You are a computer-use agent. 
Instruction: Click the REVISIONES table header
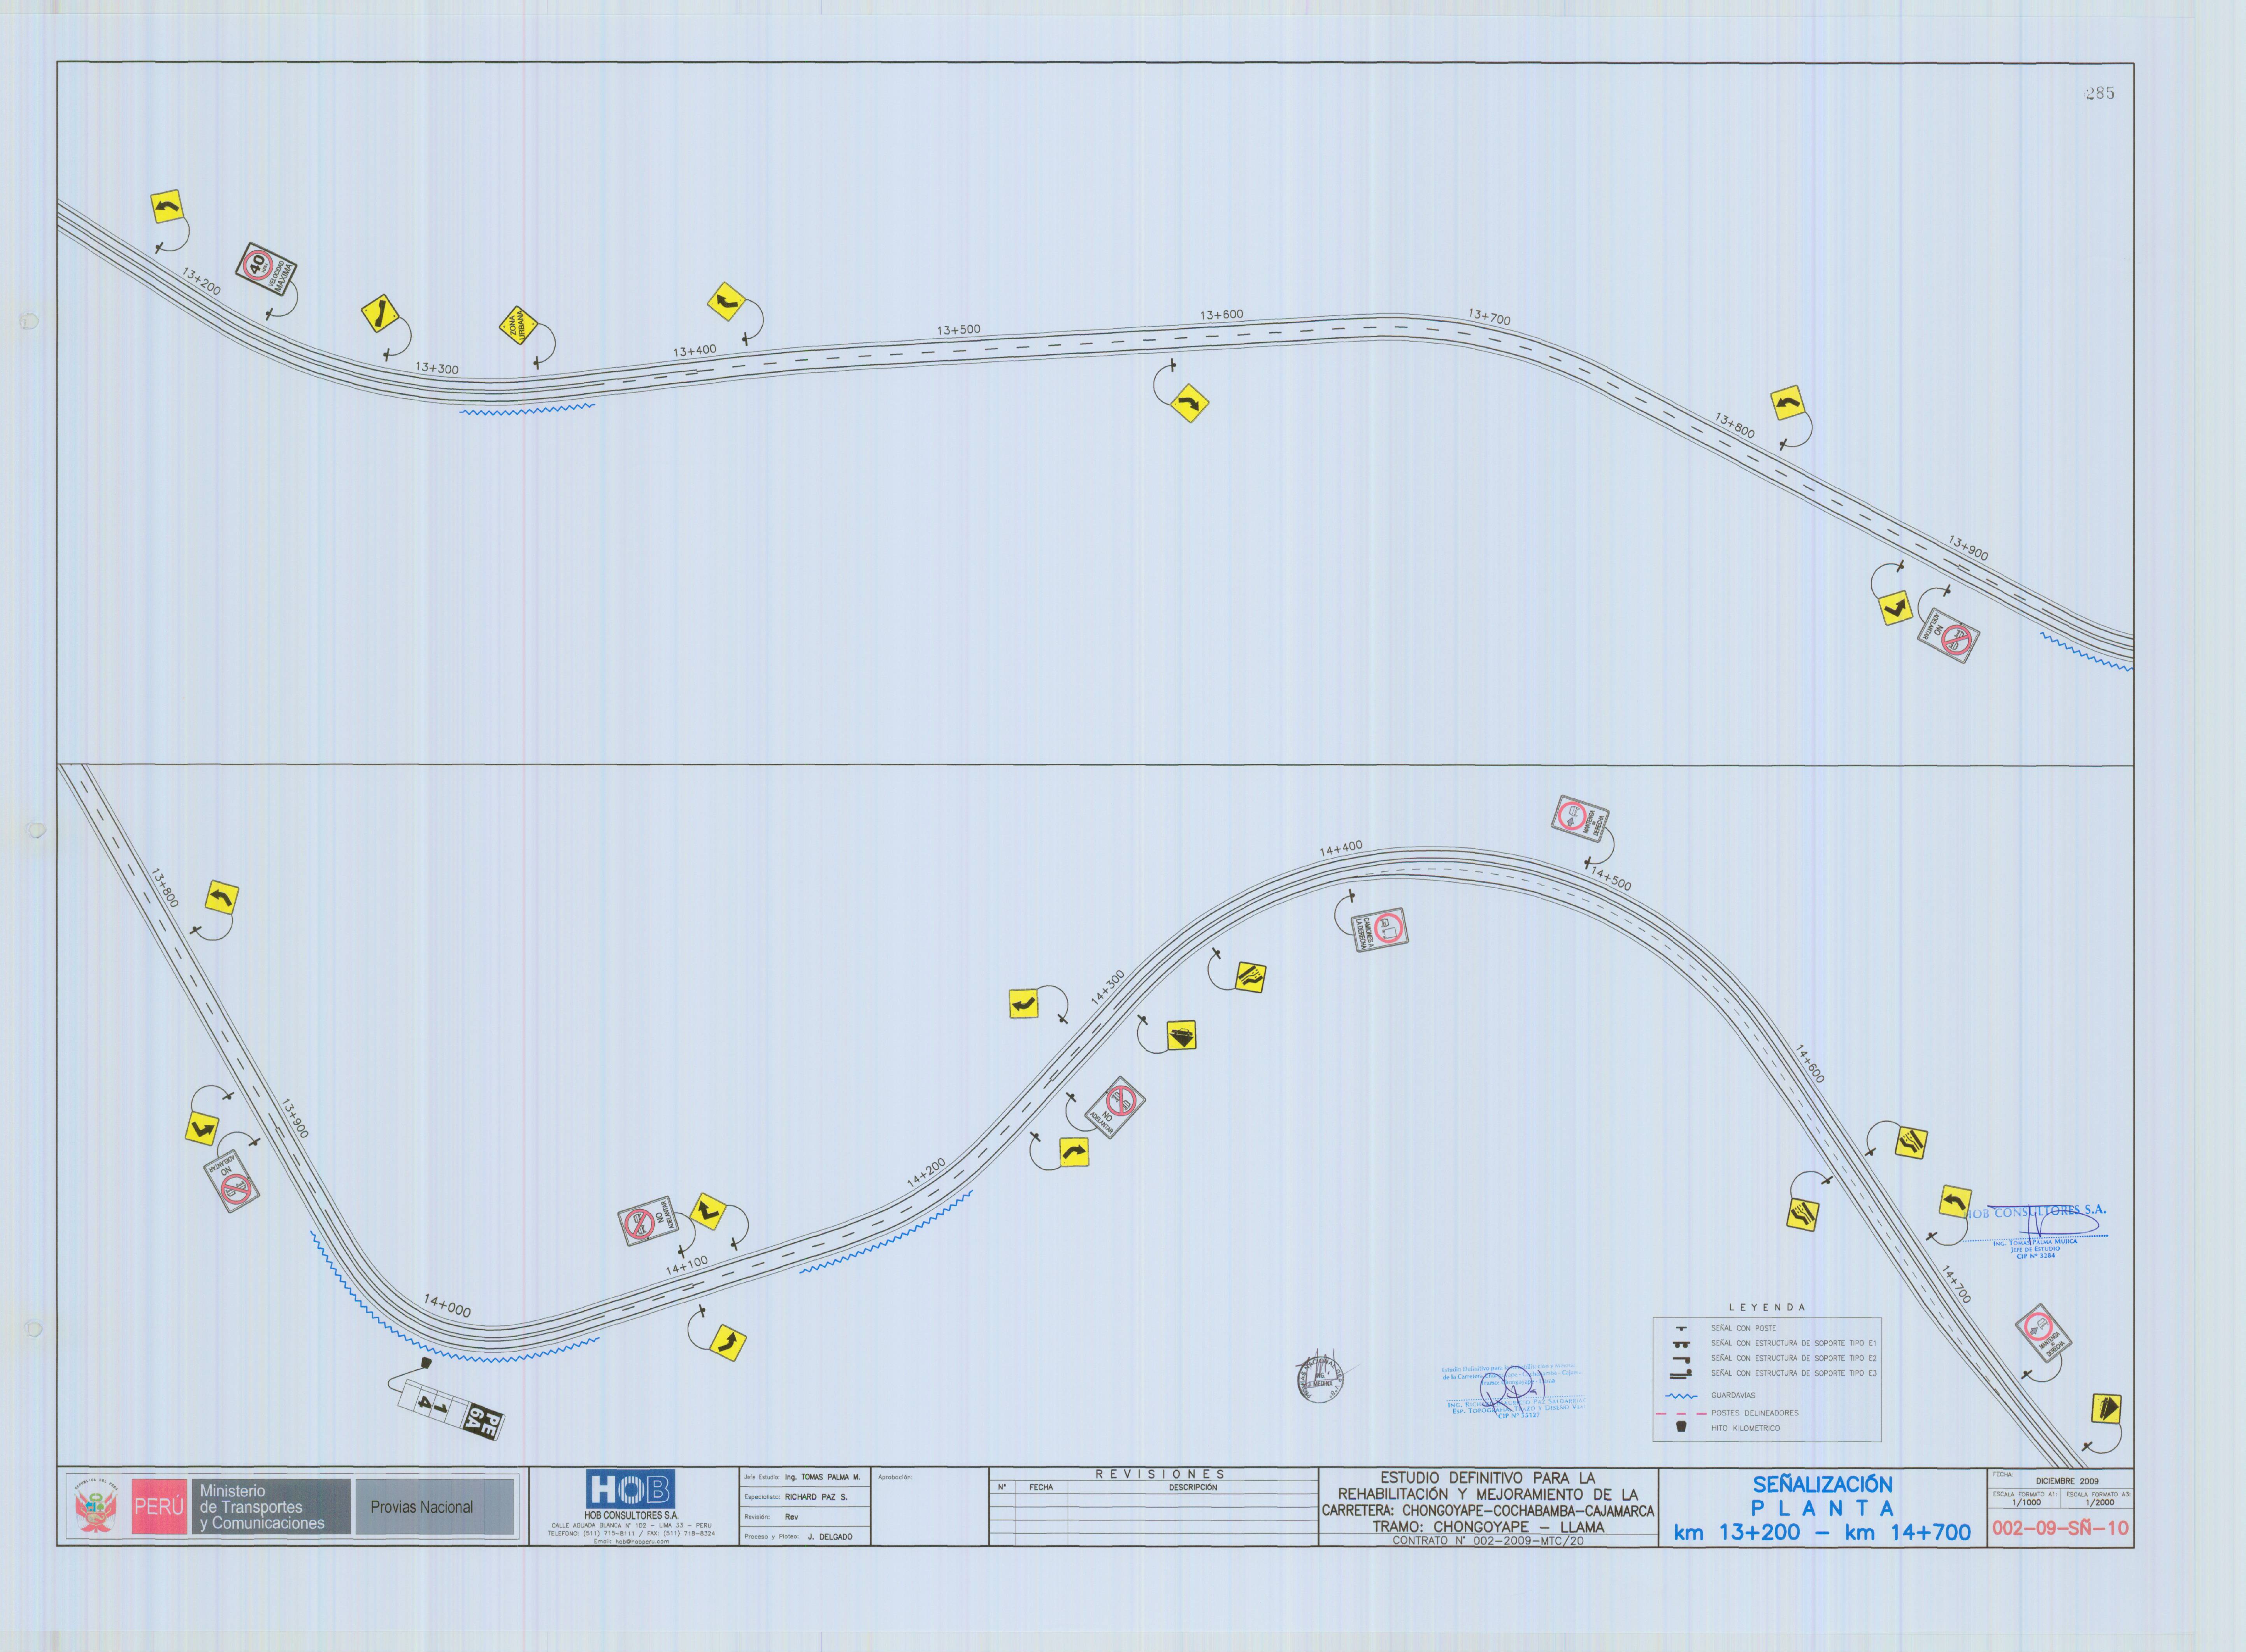(1160, 1474)
